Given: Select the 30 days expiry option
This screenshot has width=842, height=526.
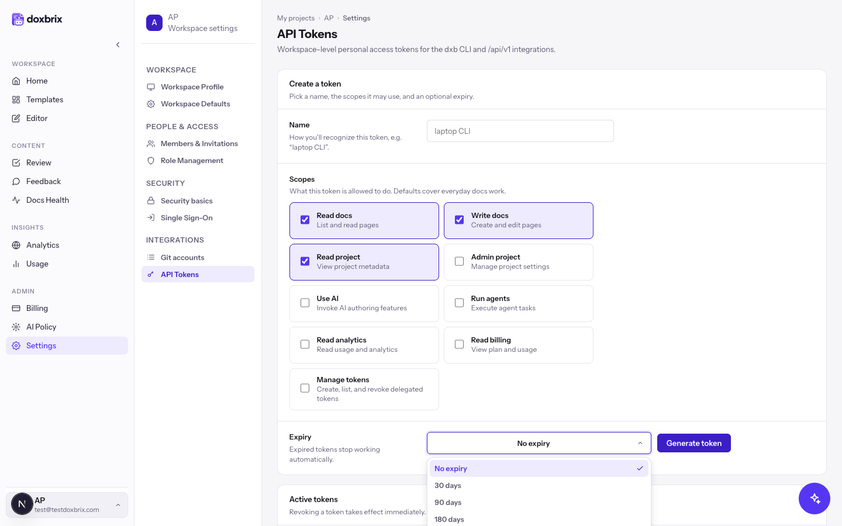Looking at the screenshot, I should click(539, 486).
